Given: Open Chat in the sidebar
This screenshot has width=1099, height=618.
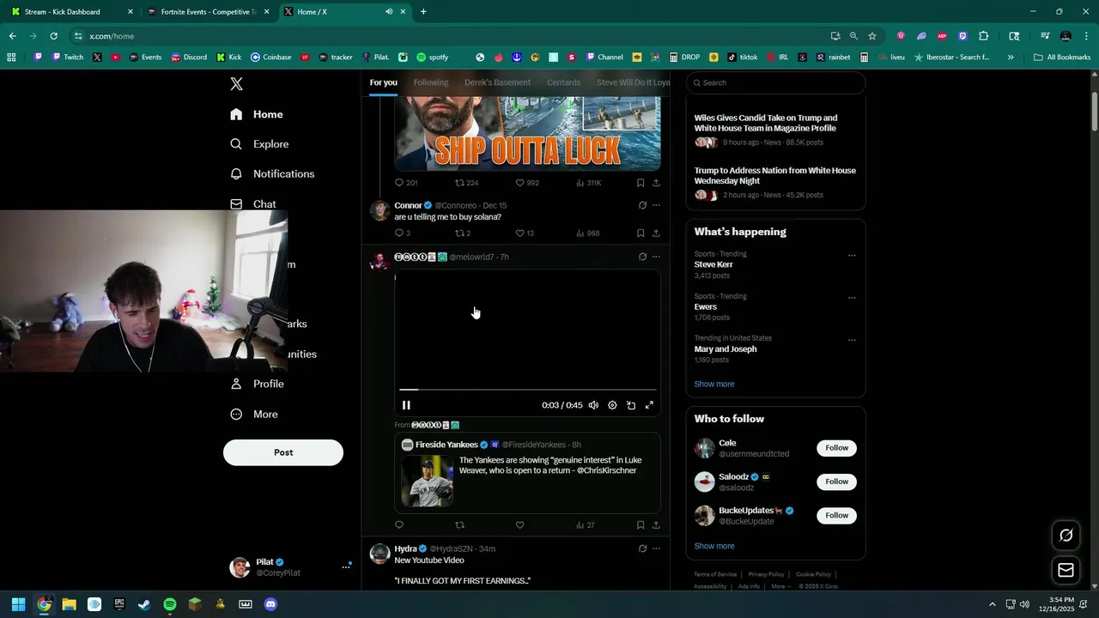Looking at the screenshot, I should [253, 203].
